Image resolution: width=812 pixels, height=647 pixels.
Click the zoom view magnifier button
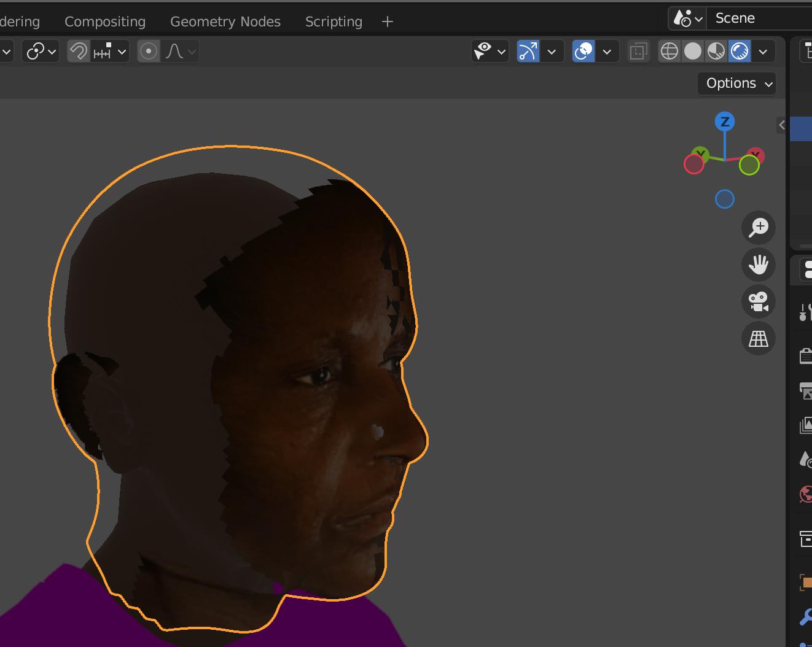(x=759, y=228)
